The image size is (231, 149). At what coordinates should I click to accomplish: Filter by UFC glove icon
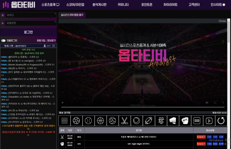(185, 121)
